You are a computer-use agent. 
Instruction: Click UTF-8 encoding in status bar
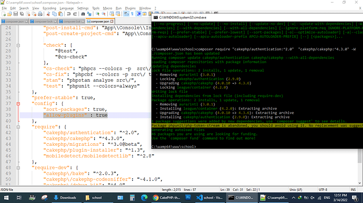322,189
